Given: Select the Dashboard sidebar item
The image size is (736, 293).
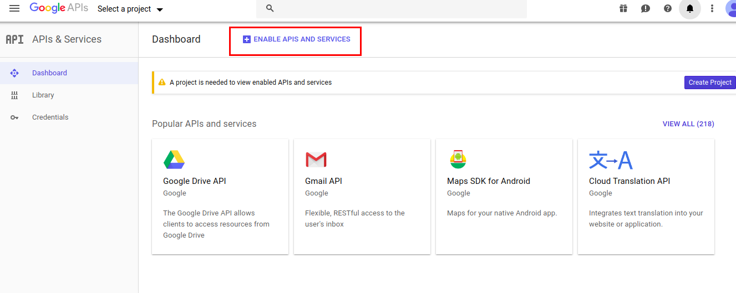Looking at the screenshot, I should click(x=69, y=73).
